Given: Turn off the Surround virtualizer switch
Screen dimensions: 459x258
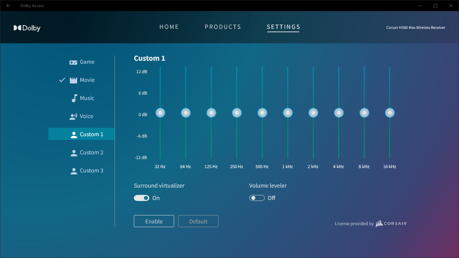Looking at the screenshot, I should [x=142, y=198].
